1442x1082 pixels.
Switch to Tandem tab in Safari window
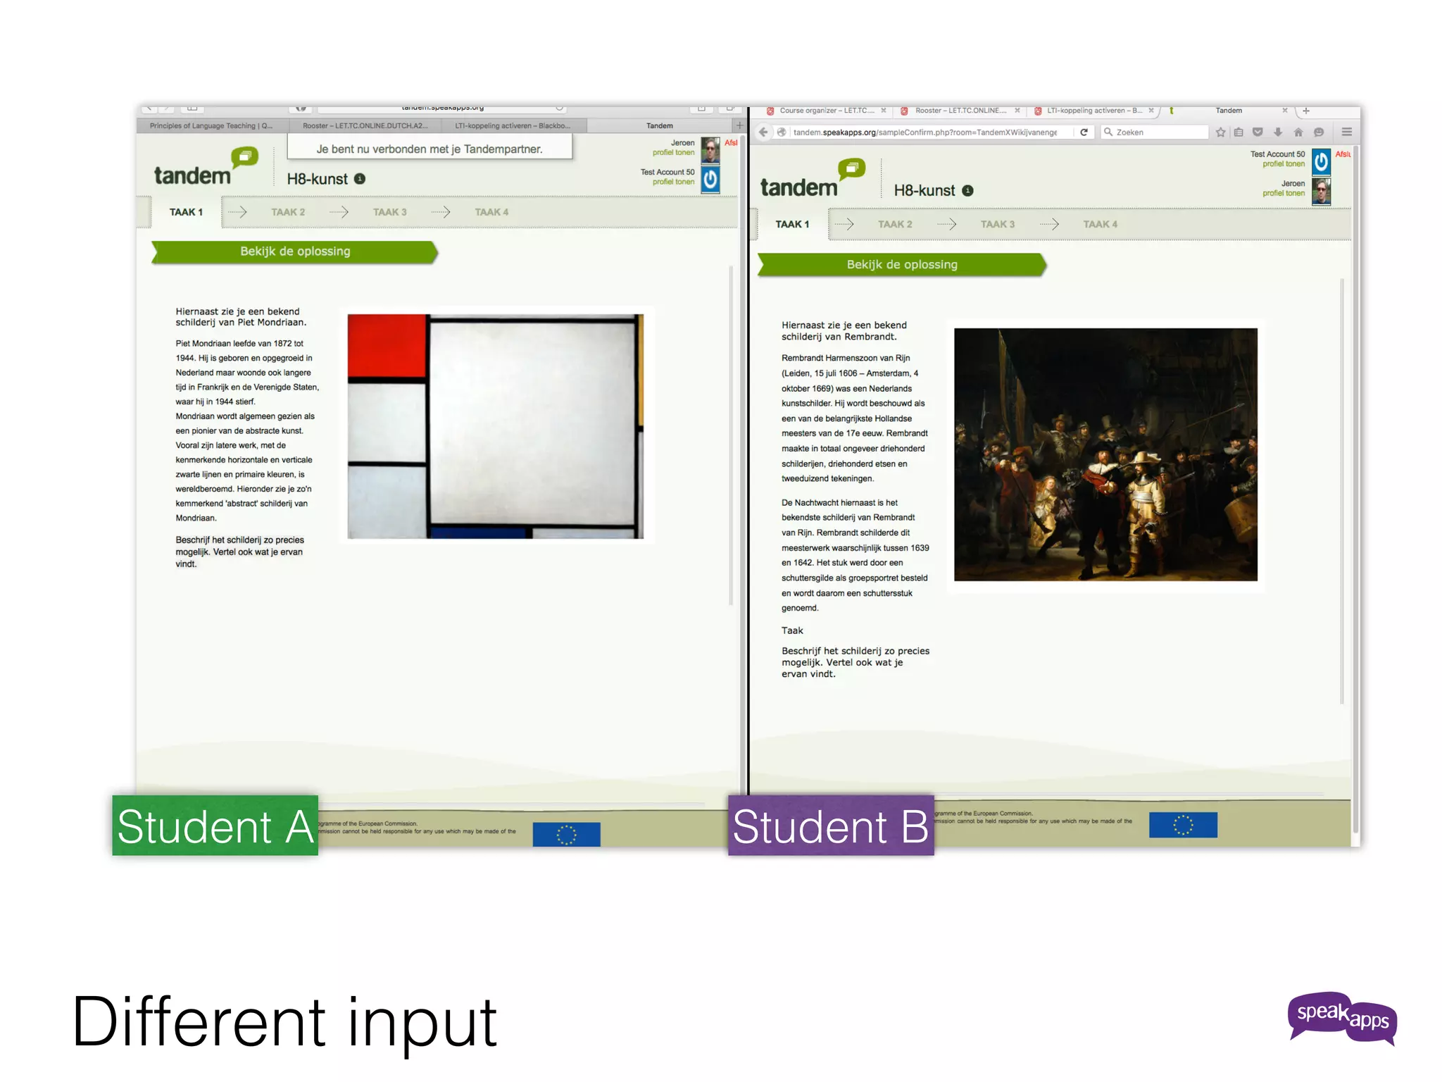click(x=660, y=126)
